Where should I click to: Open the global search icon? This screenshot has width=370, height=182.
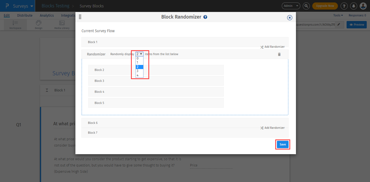pyautogui.click(x=306, y=6)
